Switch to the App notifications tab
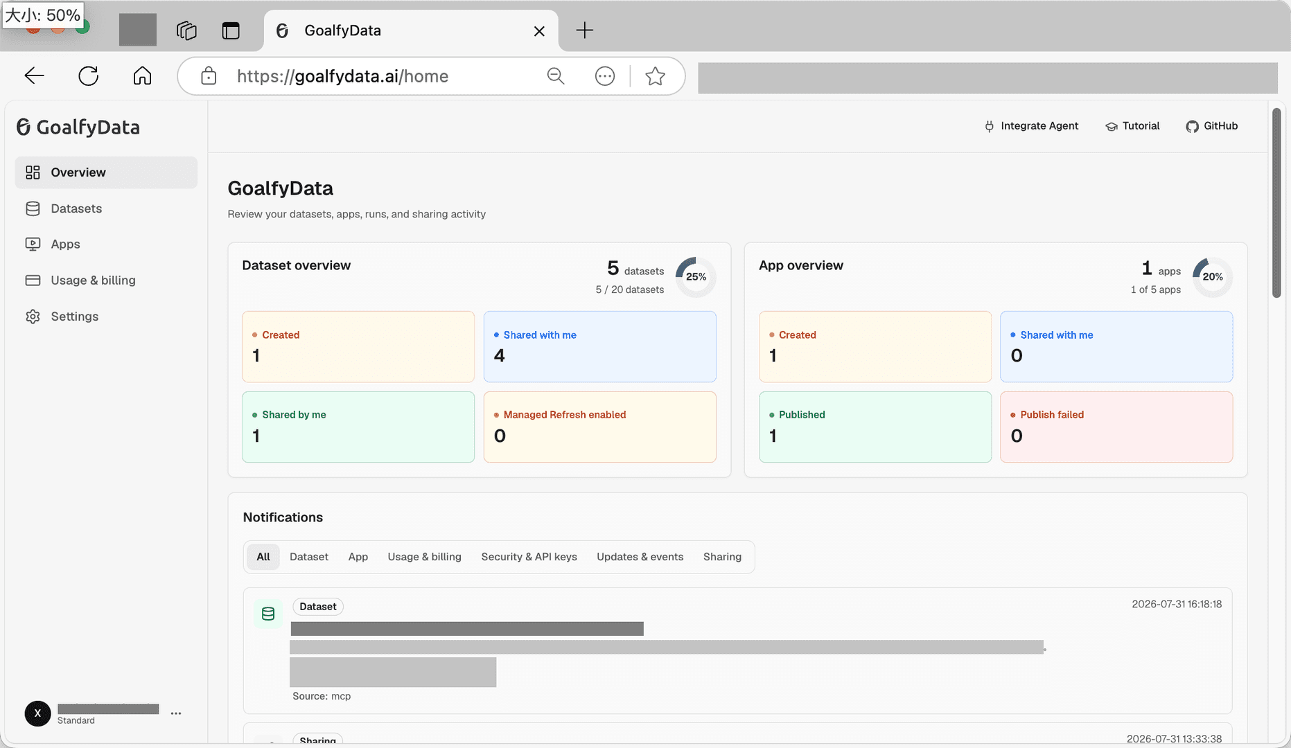1291x748 pixels. coord(358,557)
